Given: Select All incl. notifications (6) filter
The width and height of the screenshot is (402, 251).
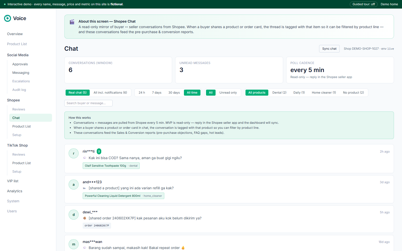Looking at the screenshot, I should click(110, 93).
